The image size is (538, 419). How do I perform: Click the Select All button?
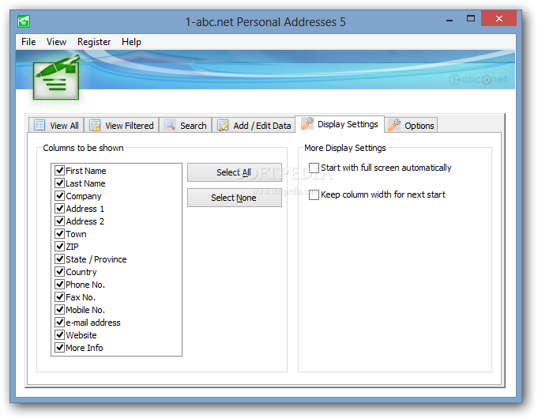tap(235, 172)
